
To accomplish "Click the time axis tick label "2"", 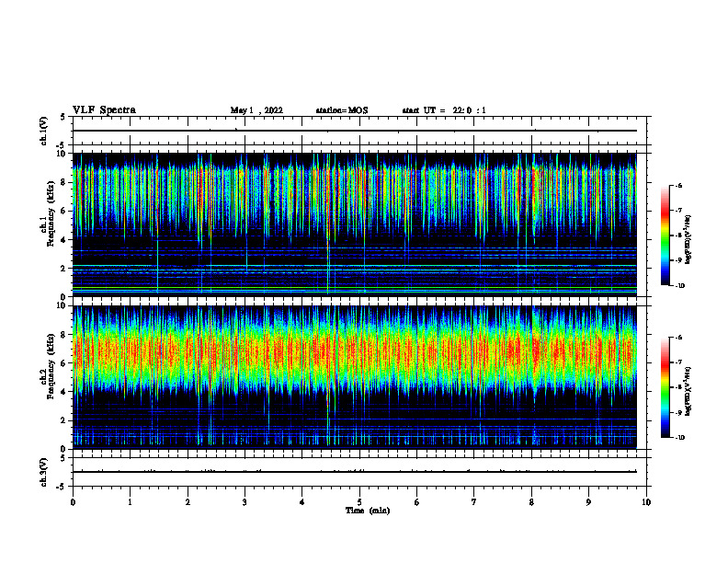I will (188, 502).
